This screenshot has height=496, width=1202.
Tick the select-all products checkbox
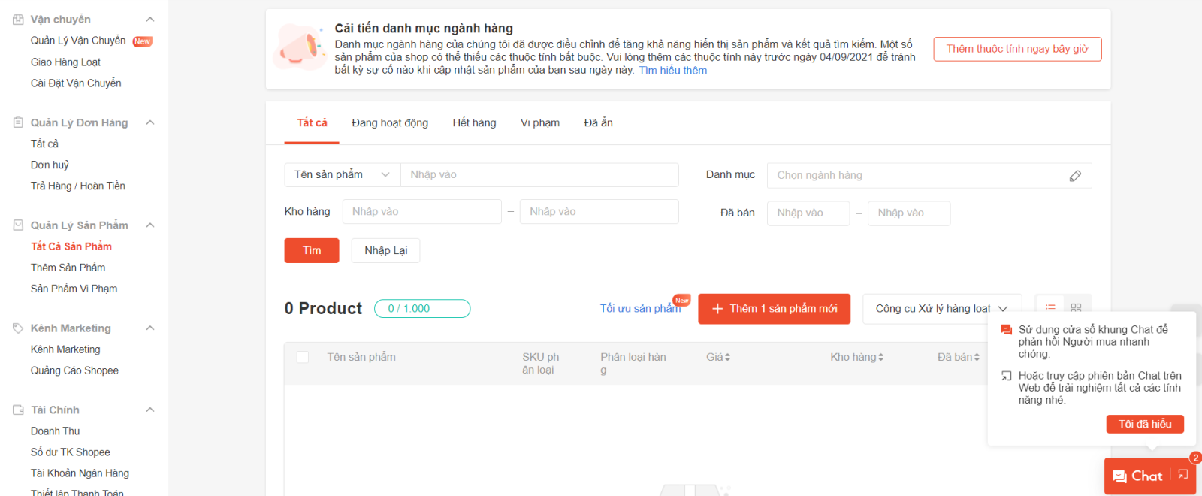[303, 358]
